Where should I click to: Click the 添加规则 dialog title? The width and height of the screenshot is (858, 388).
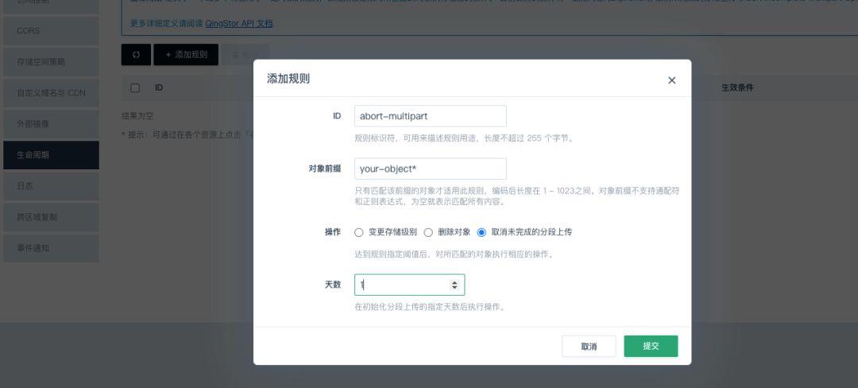click(x=288, y=79)
